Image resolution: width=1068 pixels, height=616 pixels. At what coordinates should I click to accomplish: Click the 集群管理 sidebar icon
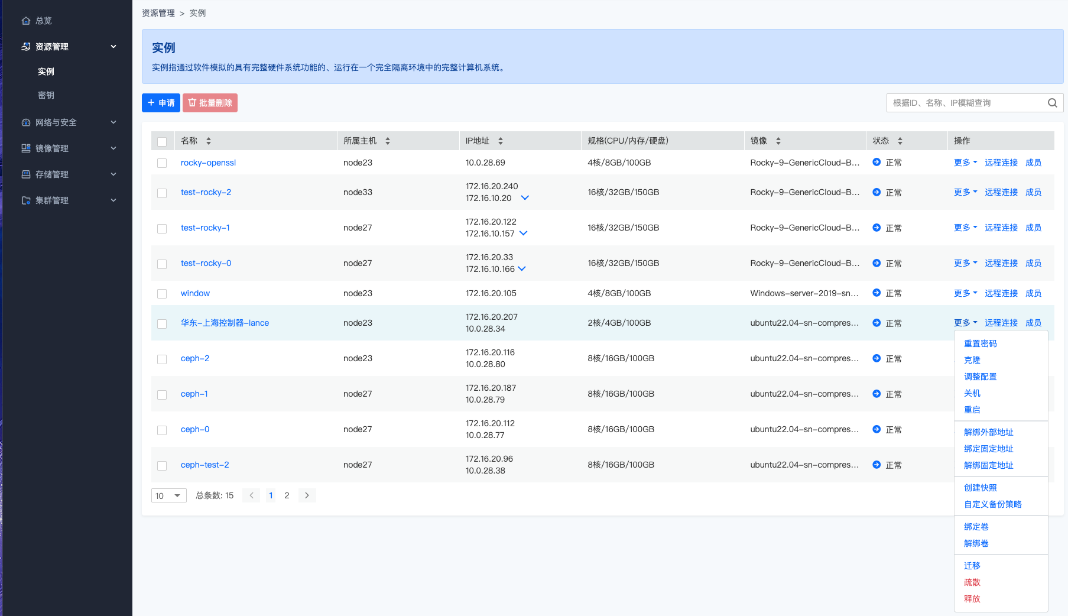[26, 200]
